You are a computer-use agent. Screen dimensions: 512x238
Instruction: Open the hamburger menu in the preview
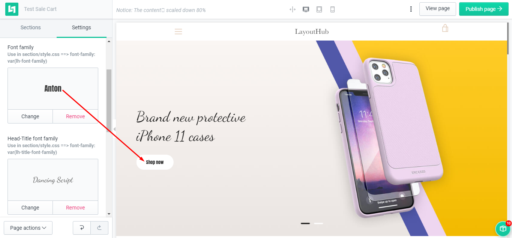pos(179,32)
